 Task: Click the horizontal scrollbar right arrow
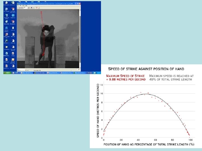[79, 69]
